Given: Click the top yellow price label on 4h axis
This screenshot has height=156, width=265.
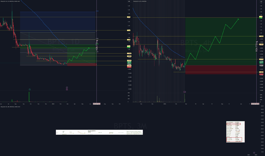Looking at the screenshot, I should pyautogui.click(x=261, y=16).
